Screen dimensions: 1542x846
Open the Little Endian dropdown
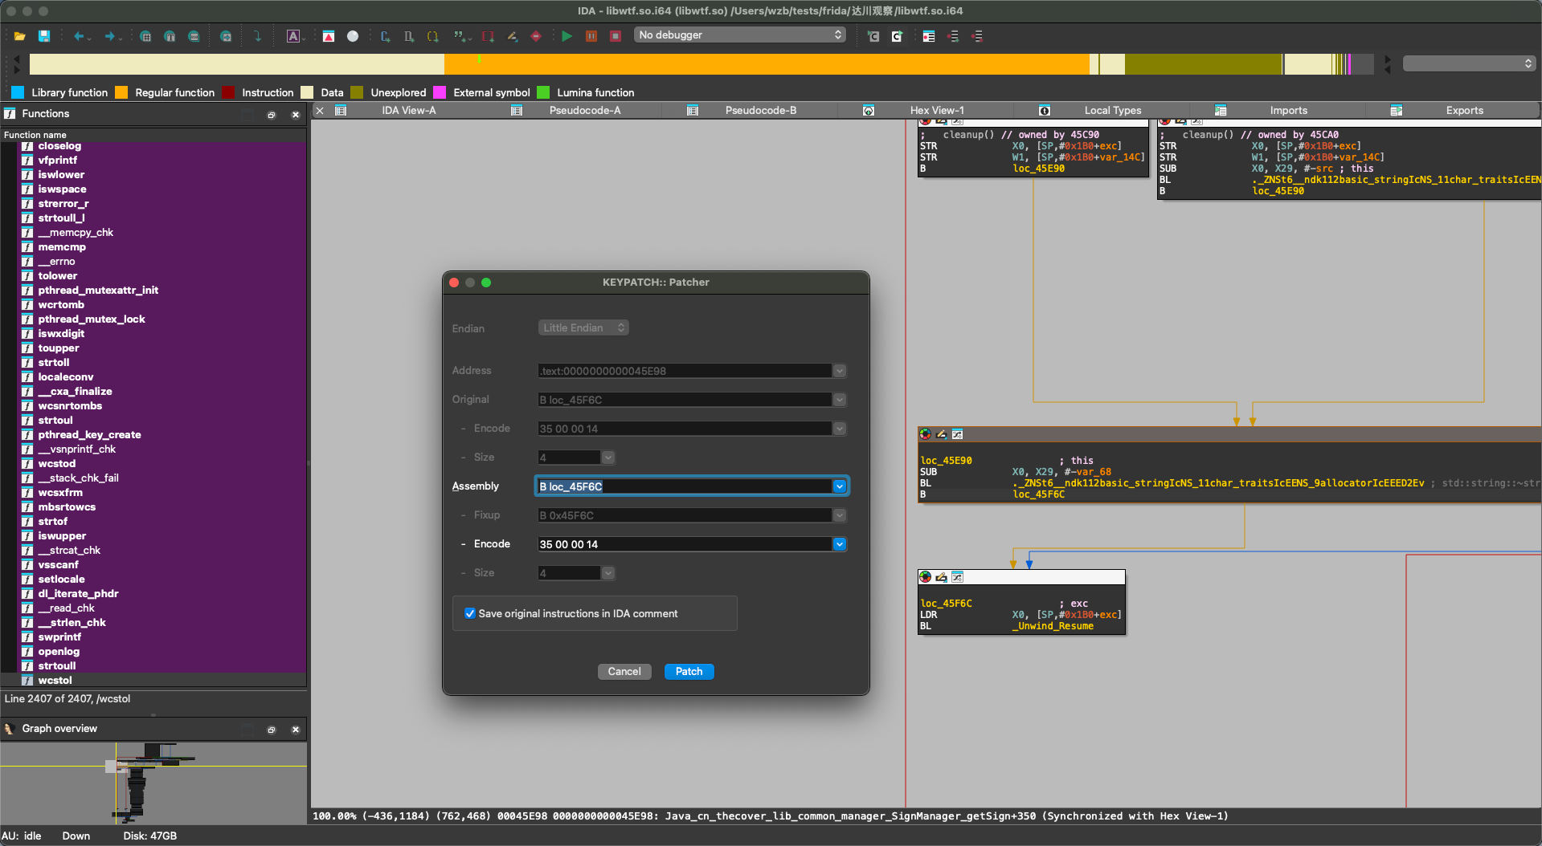point(583,328)
